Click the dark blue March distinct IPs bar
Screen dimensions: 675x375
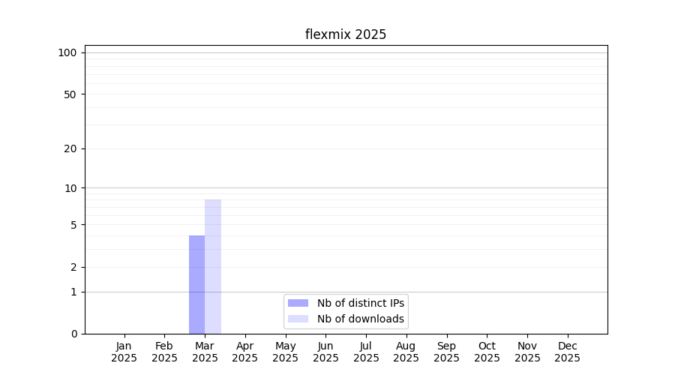196,285
